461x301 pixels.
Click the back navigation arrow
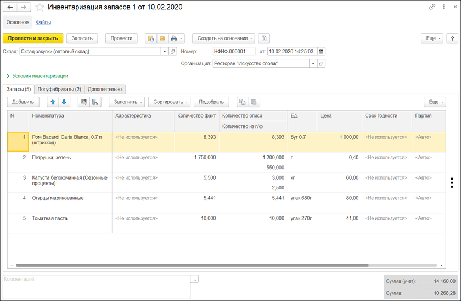pyautogui.click(x=10, y=8)
